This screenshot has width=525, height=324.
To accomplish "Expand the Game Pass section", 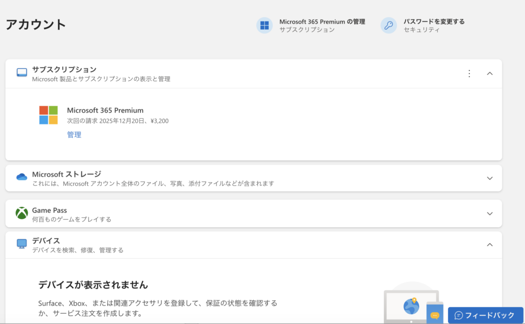I will pos(490,213).
